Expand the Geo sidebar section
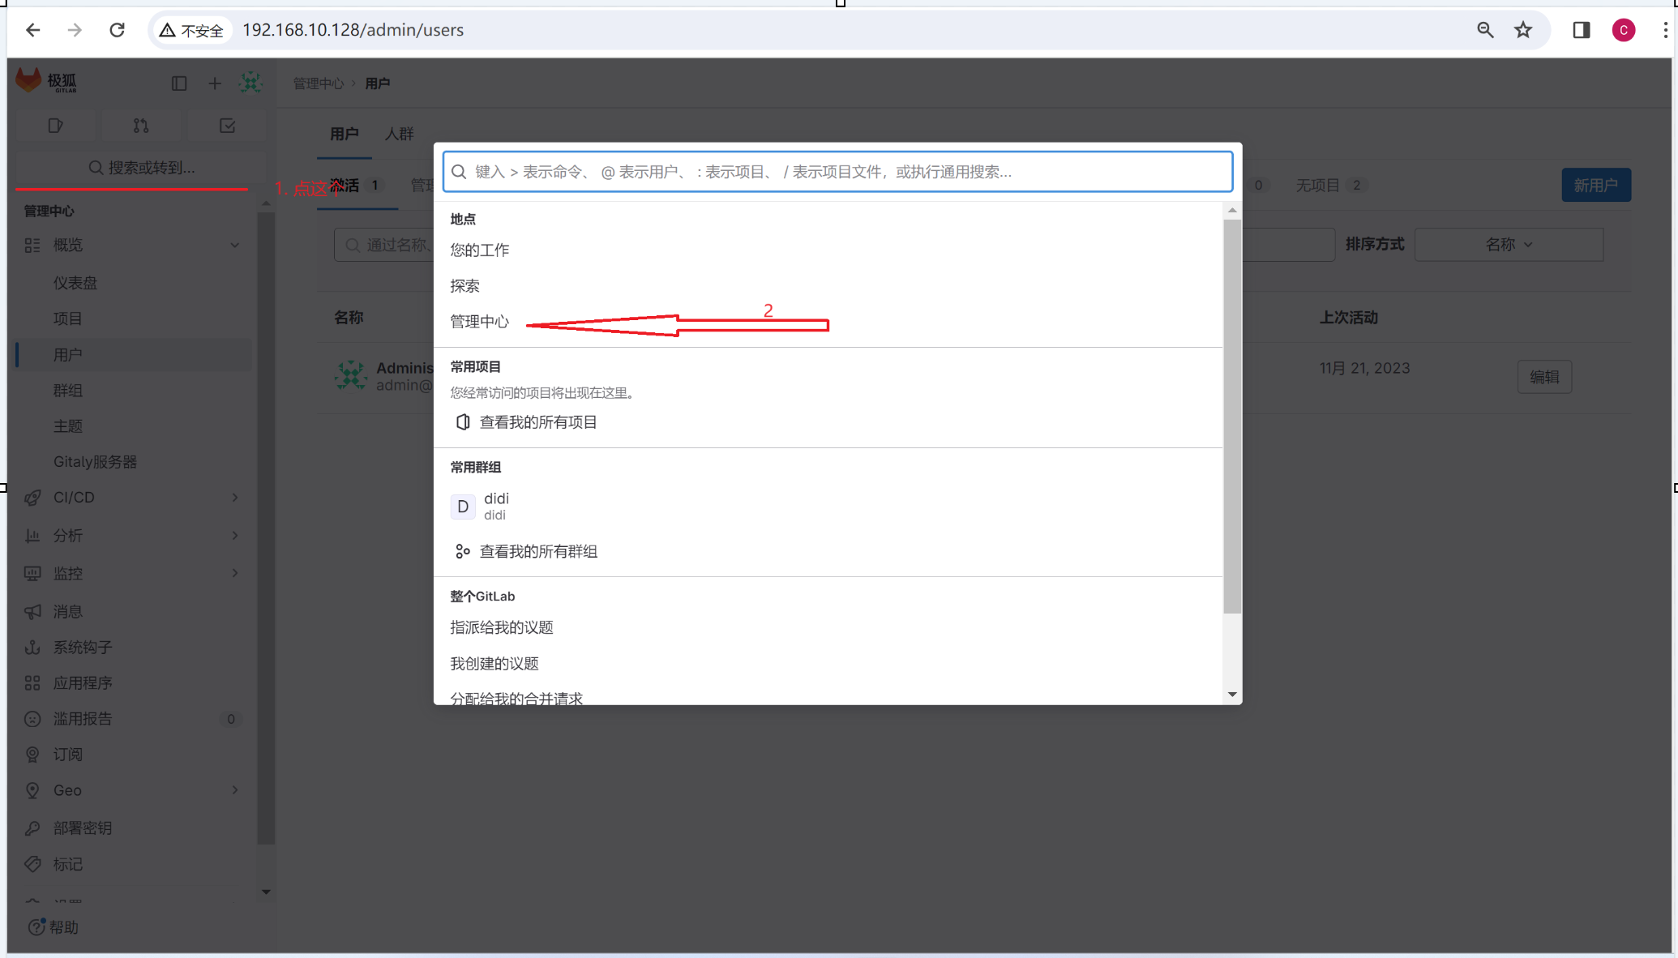Screen dimensions: 1678x958 135,790
